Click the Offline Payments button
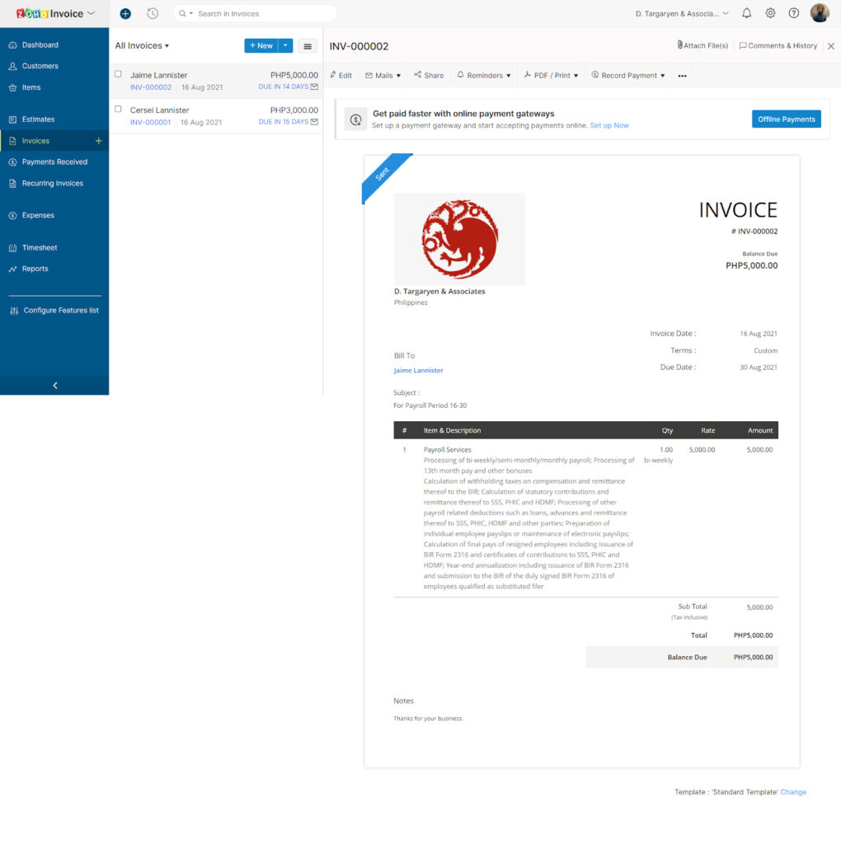Viewport: 841px width, 844px height. [x=786, y=119]
